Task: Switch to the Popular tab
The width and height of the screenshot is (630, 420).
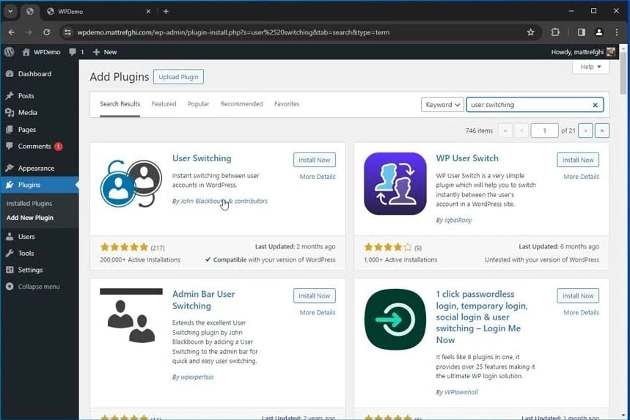Action: 199,103
